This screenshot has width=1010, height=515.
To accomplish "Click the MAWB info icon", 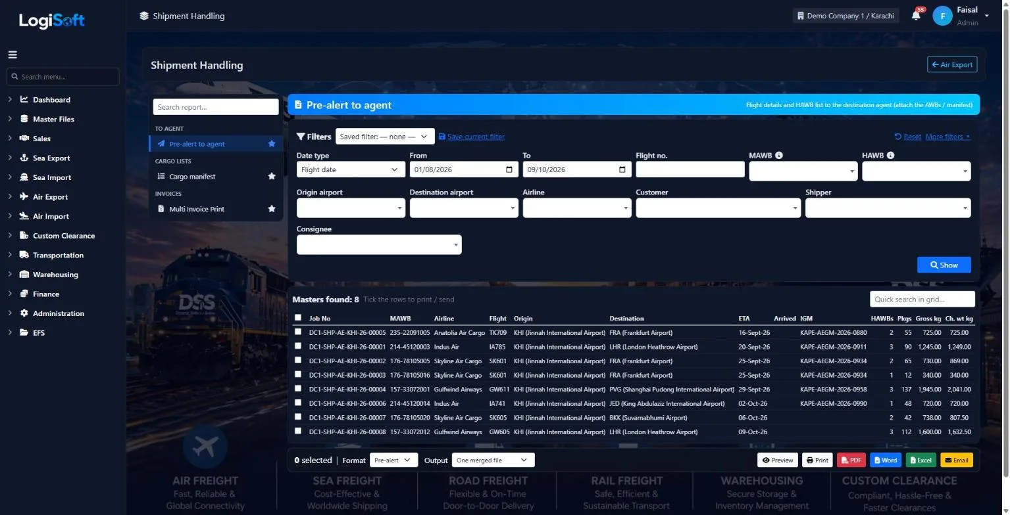I will click(779, 156).
